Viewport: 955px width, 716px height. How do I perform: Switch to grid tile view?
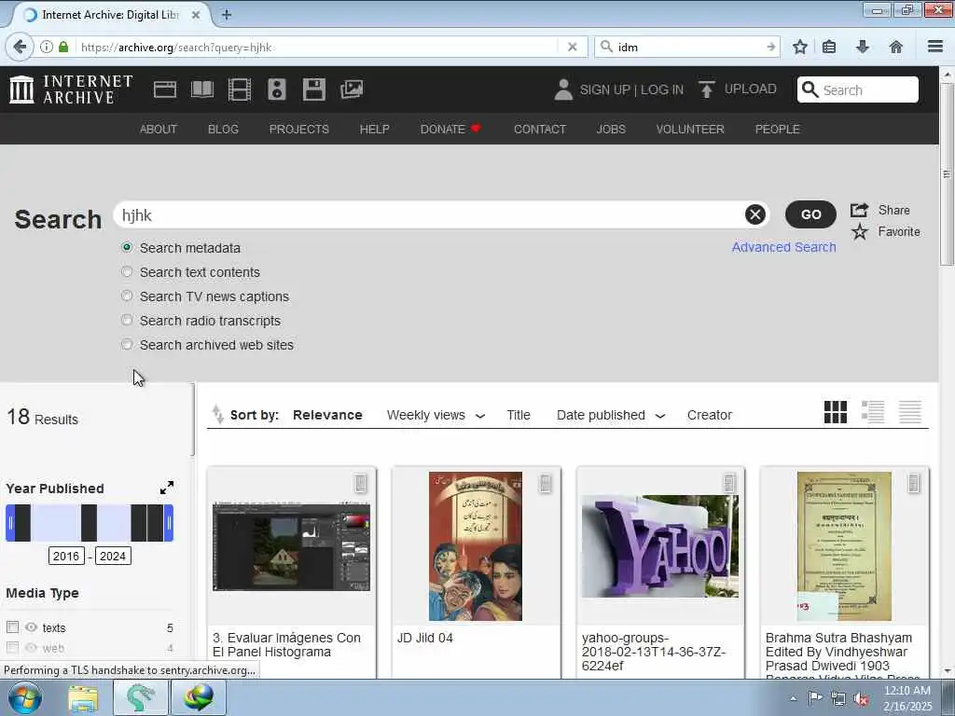coord(835,412)
